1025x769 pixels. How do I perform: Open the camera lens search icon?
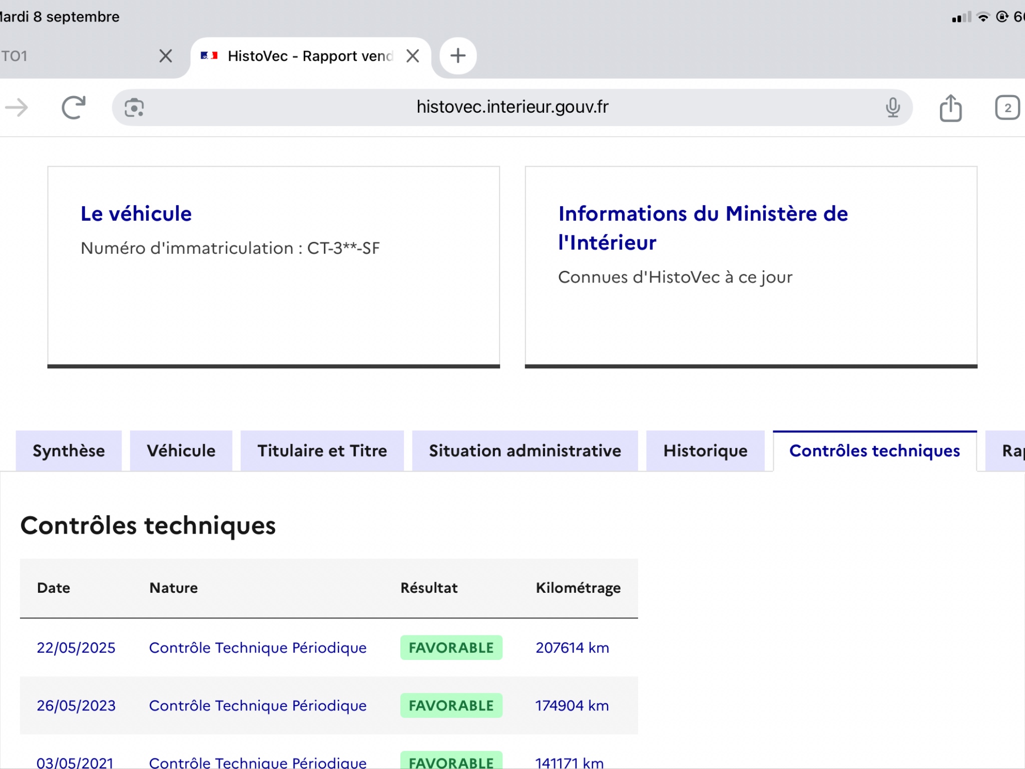coord(134,108)
